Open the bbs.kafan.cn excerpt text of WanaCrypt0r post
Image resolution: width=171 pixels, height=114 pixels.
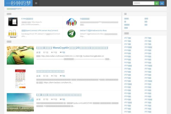pos(74,58)
